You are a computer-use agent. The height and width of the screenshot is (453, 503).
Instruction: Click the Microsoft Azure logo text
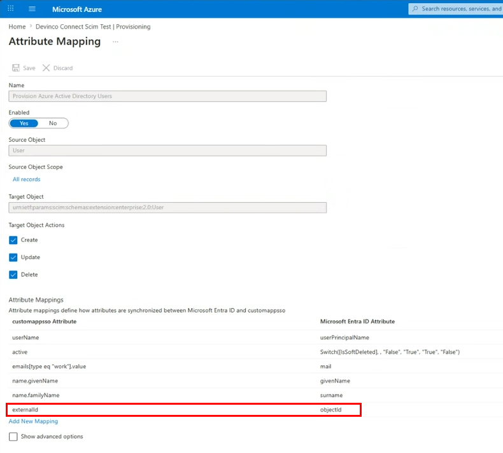click(x=77, y=10)
